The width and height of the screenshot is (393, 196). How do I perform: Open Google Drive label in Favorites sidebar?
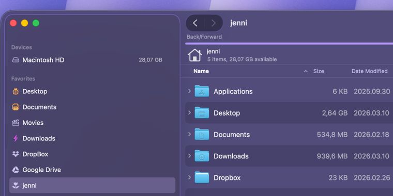coord(41,170)
